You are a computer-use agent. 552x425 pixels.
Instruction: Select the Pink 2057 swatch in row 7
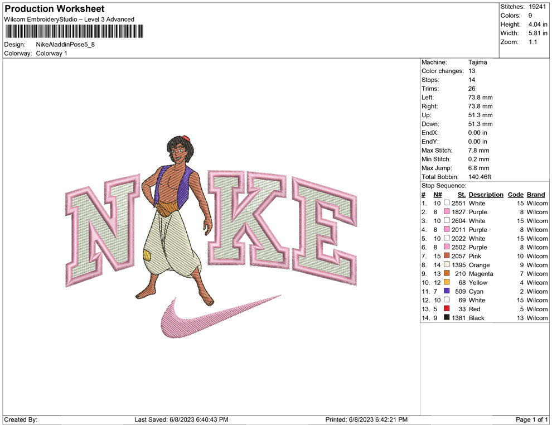pos(447,256)
